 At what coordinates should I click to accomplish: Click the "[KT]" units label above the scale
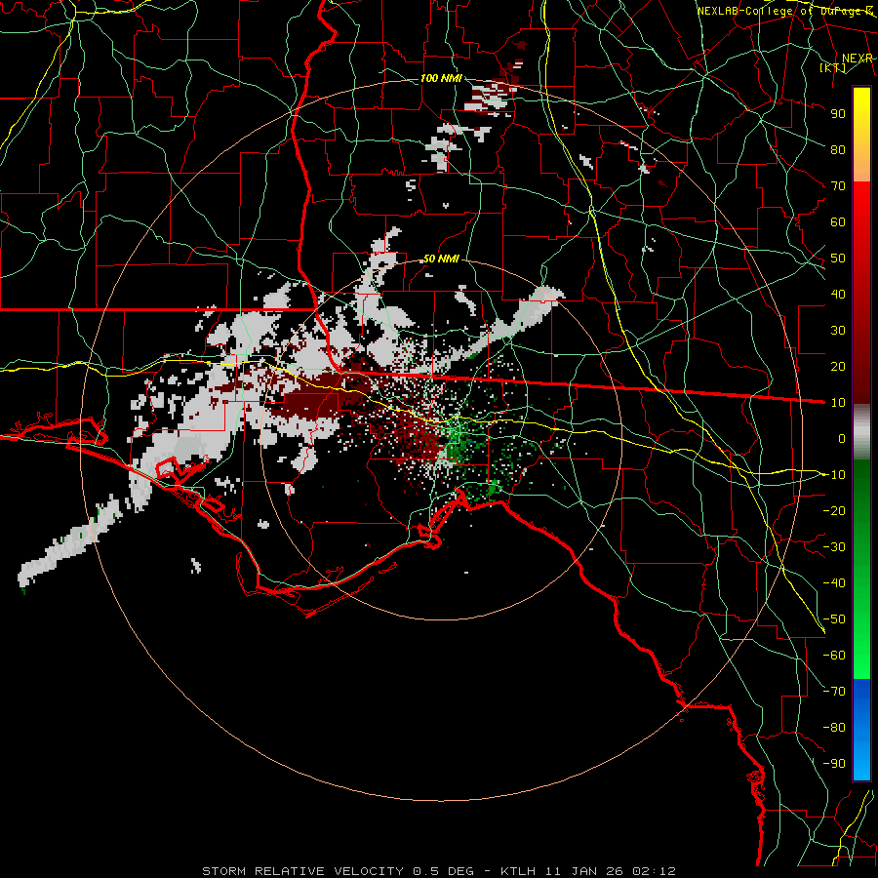tap(833, 67)
